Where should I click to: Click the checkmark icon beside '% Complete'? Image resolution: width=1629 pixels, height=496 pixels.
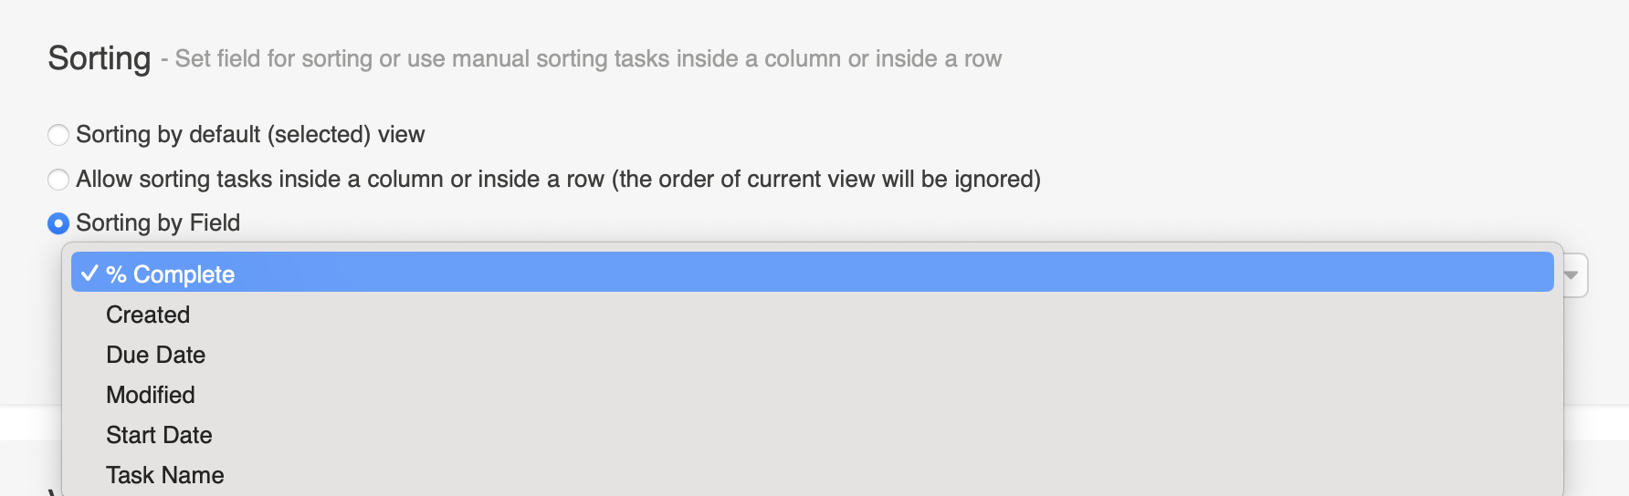click(89, 274)
